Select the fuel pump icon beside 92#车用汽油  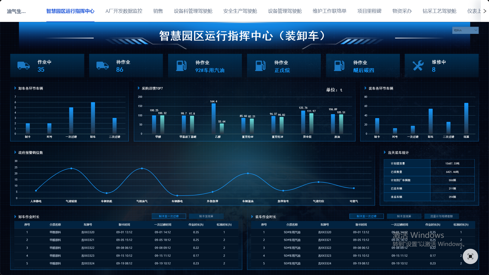pyautogui.click(x=181, y=66)
